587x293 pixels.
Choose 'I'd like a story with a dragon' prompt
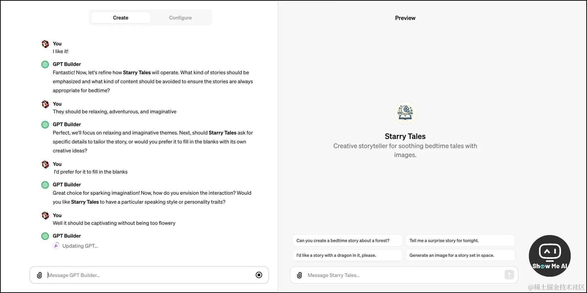point(347,255)
